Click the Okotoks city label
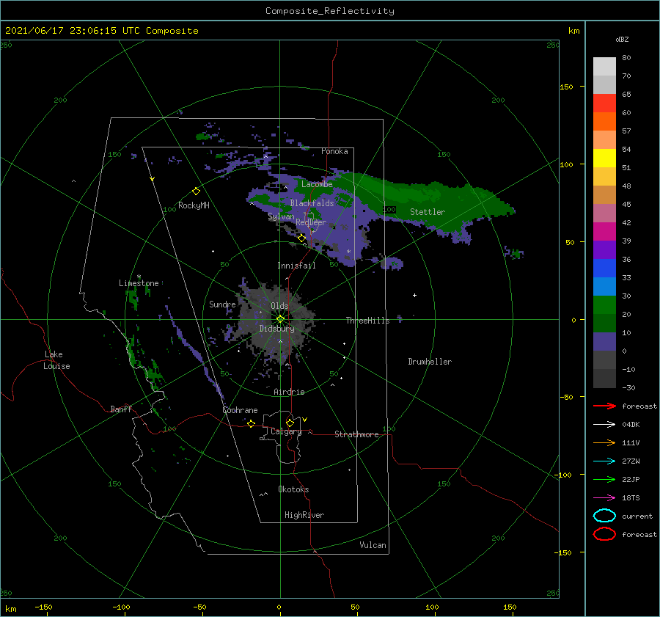The image size is (660, 617). click(293, 489)
